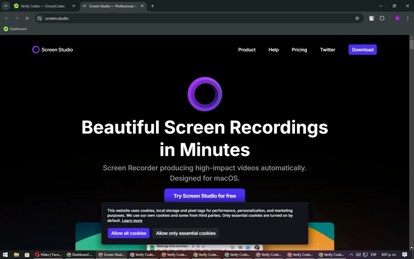This screenshot has height=259, width=414.
Task: Open the Product menu item
Action: tap(247, 50)
